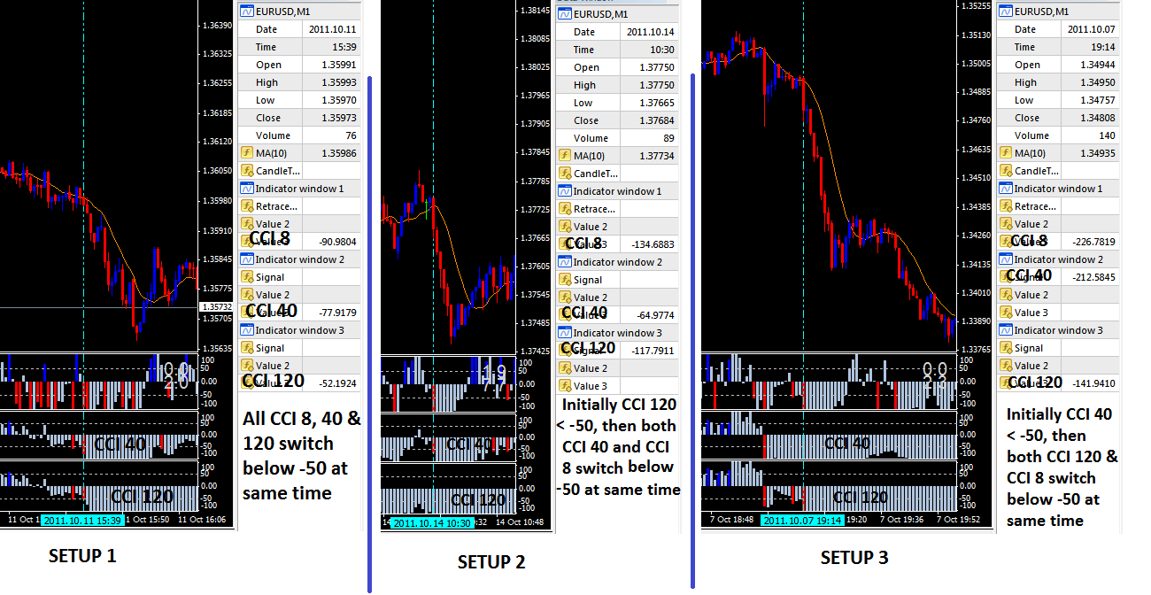Click the Time value 19:14

pos(1101,47)
